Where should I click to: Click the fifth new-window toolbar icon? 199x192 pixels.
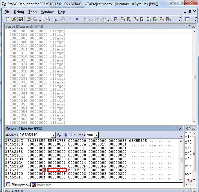(x=142, y=19)
